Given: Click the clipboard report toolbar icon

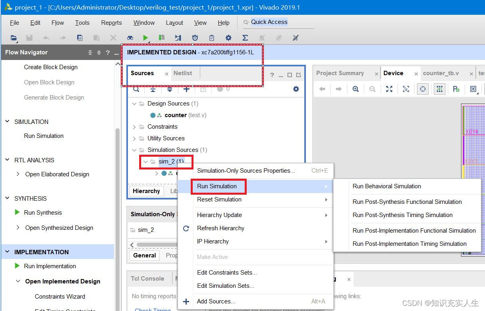Looking at the screenshot, I should click(212, 38).
